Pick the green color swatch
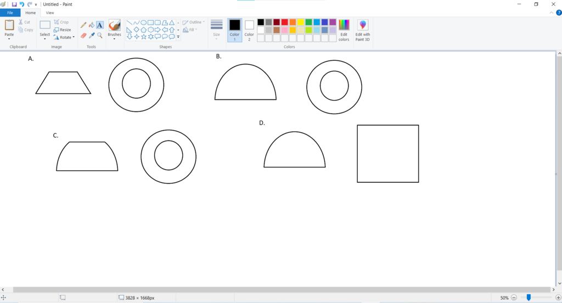Viewport: 562px width, 303px height. click(x=308, y=23)
